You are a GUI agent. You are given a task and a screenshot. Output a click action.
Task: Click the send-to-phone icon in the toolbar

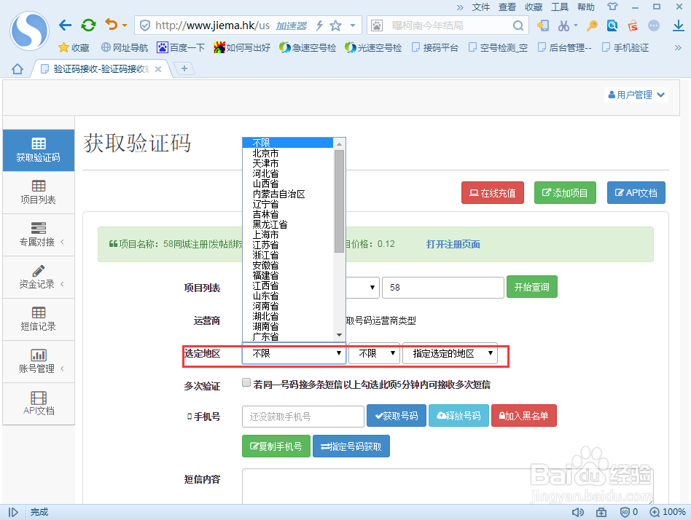tap(542, 24)
